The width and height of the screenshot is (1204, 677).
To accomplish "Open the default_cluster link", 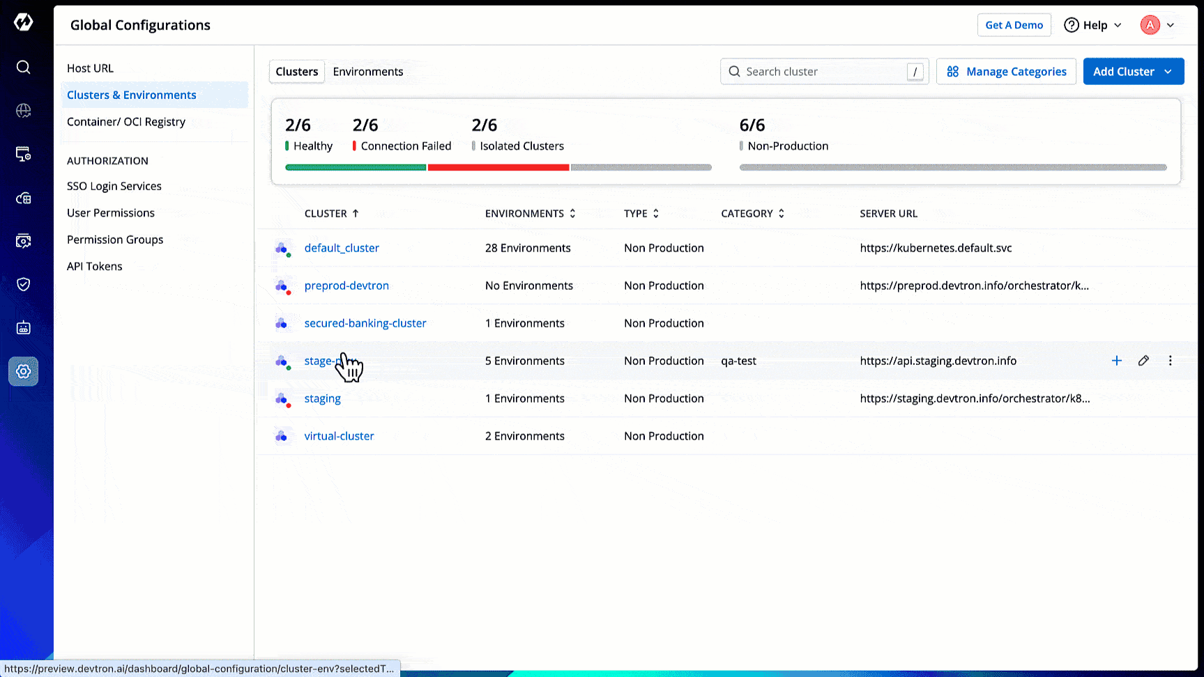I will (342, 248).
